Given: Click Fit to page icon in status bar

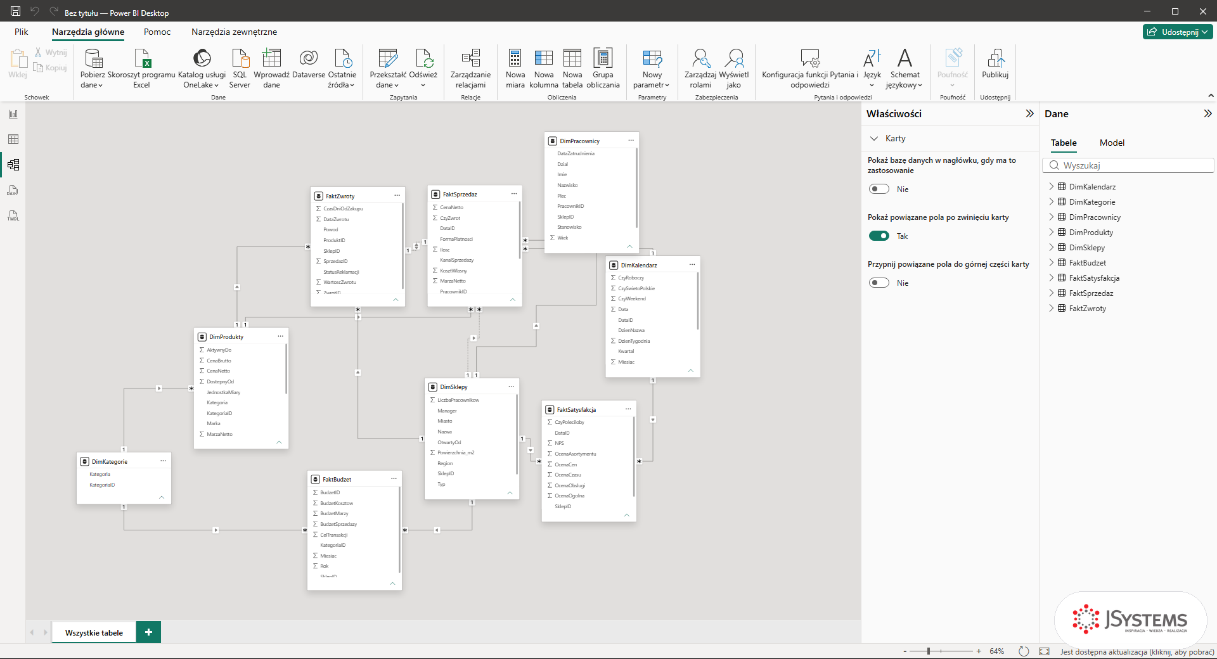Looking at the screenshot, I should (x=1044, y=651).
